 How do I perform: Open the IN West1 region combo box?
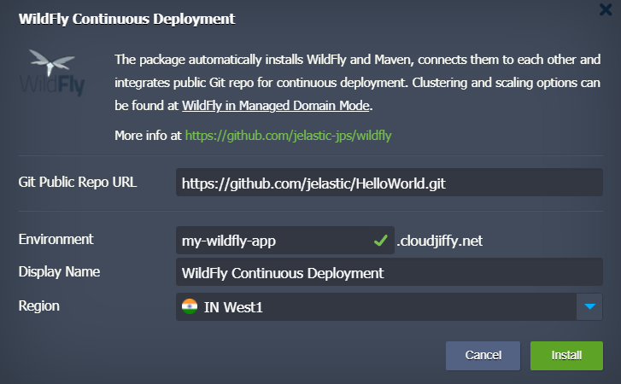click(x=376, y=306)
